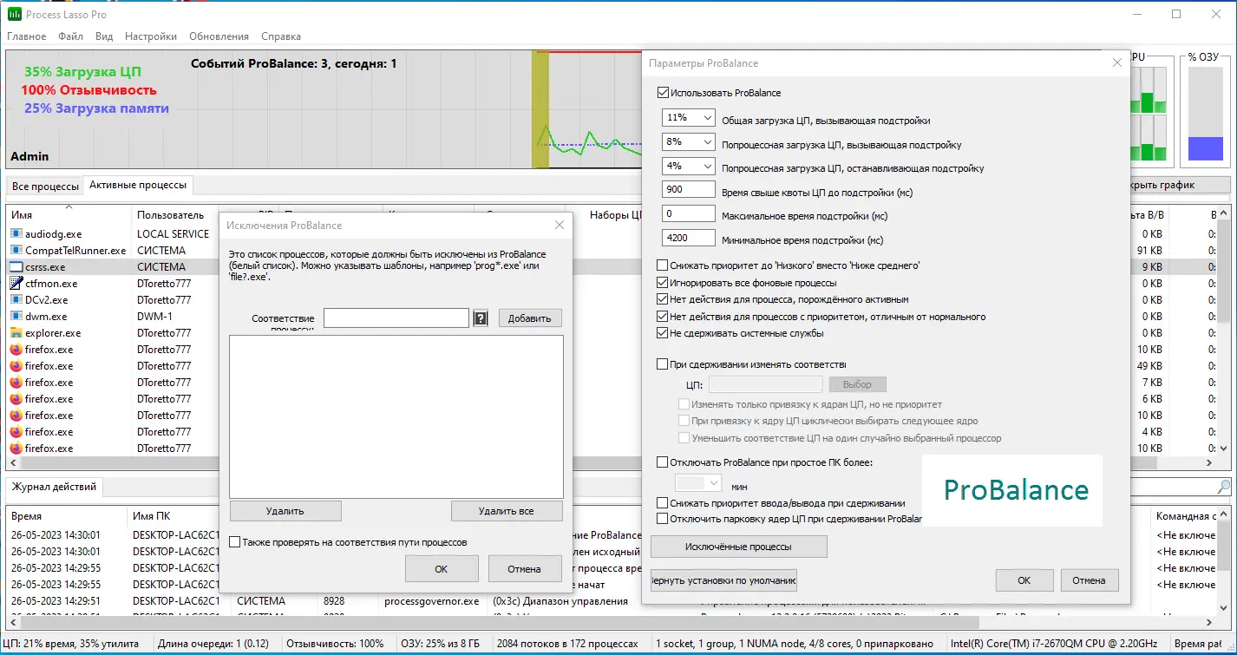Restore default ProBalance settings
1237x655 pixels.
tap(723, 580)
